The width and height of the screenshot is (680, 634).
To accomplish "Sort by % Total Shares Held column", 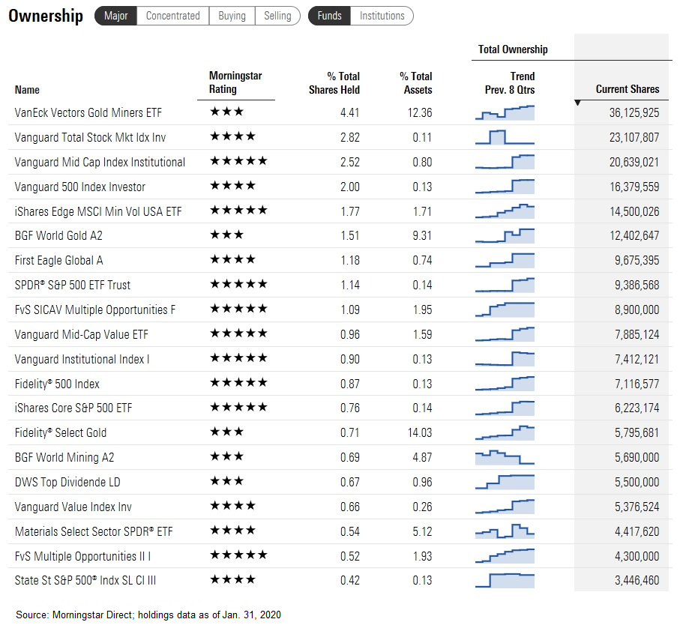I will pyautogui.click(x=334, y=82).
